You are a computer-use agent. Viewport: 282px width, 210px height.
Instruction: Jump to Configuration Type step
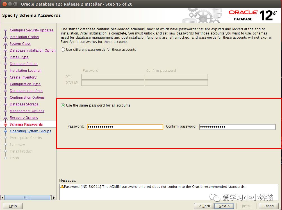(x=25, y=84)
